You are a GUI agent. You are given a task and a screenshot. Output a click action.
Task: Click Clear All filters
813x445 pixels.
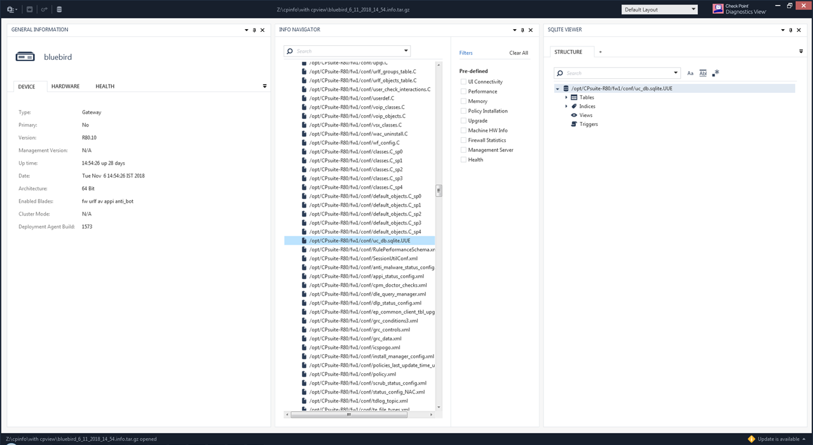point(519,53)
